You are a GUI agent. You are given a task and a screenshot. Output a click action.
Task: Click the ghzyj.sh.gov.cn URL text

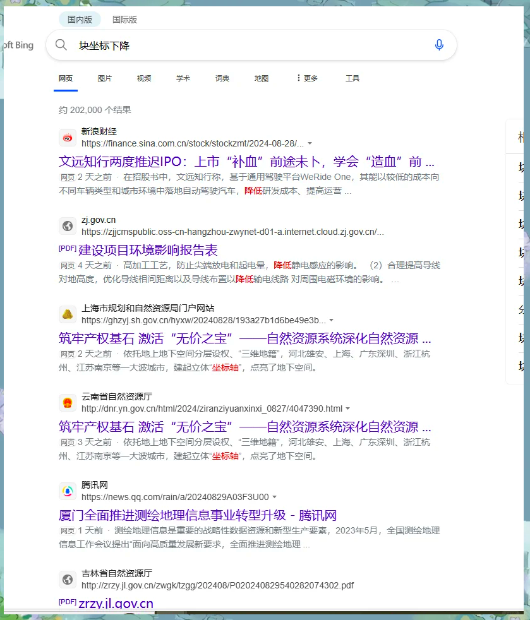(x=203, y=320)
